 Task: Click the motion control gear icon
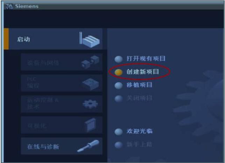(x=90, y=104)
